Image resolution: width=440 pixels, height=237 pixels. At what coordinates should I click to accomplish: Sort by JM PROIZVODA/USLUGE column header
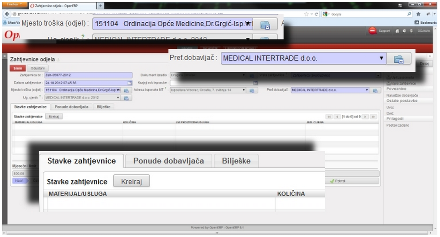192,122
